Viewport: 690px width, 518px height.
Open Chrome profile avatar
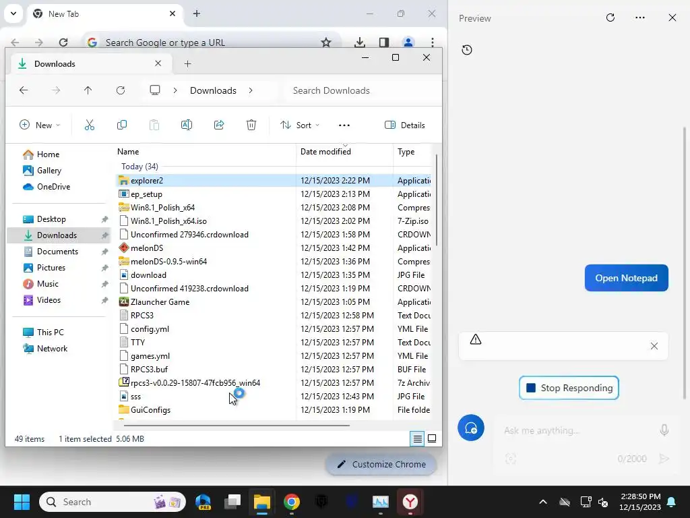(x=408, y=42)
